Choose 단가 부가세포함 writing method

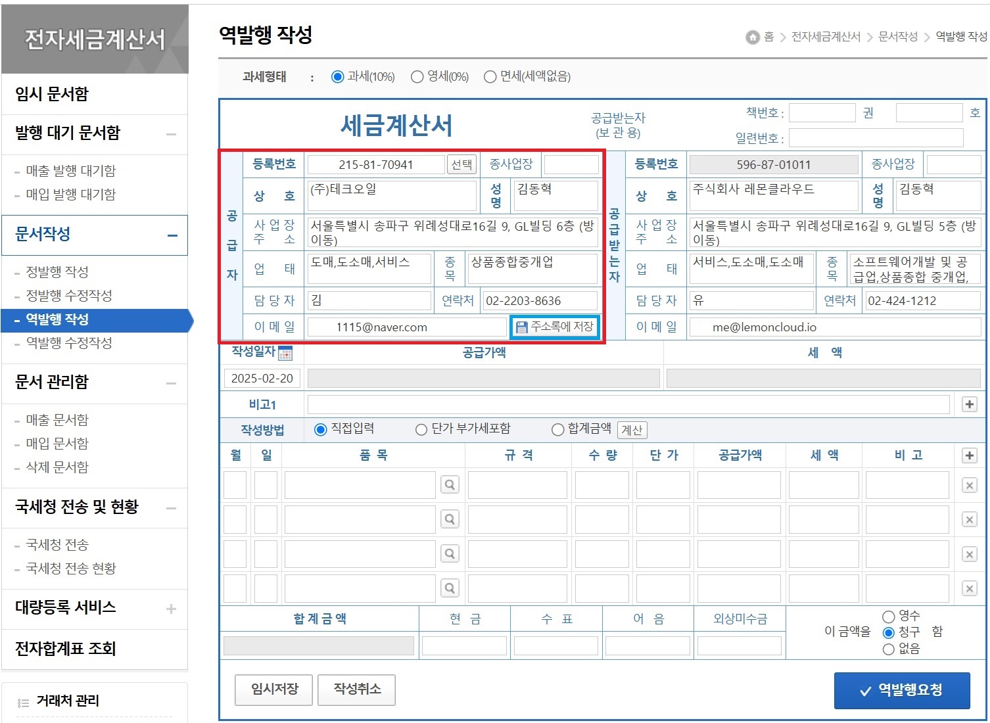click(x=421, y=430)
